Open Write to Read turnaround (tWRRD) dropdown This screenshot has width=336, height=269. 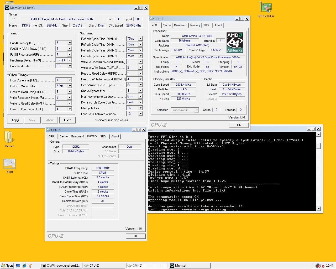pyautogui.click(x=140, y=62)
